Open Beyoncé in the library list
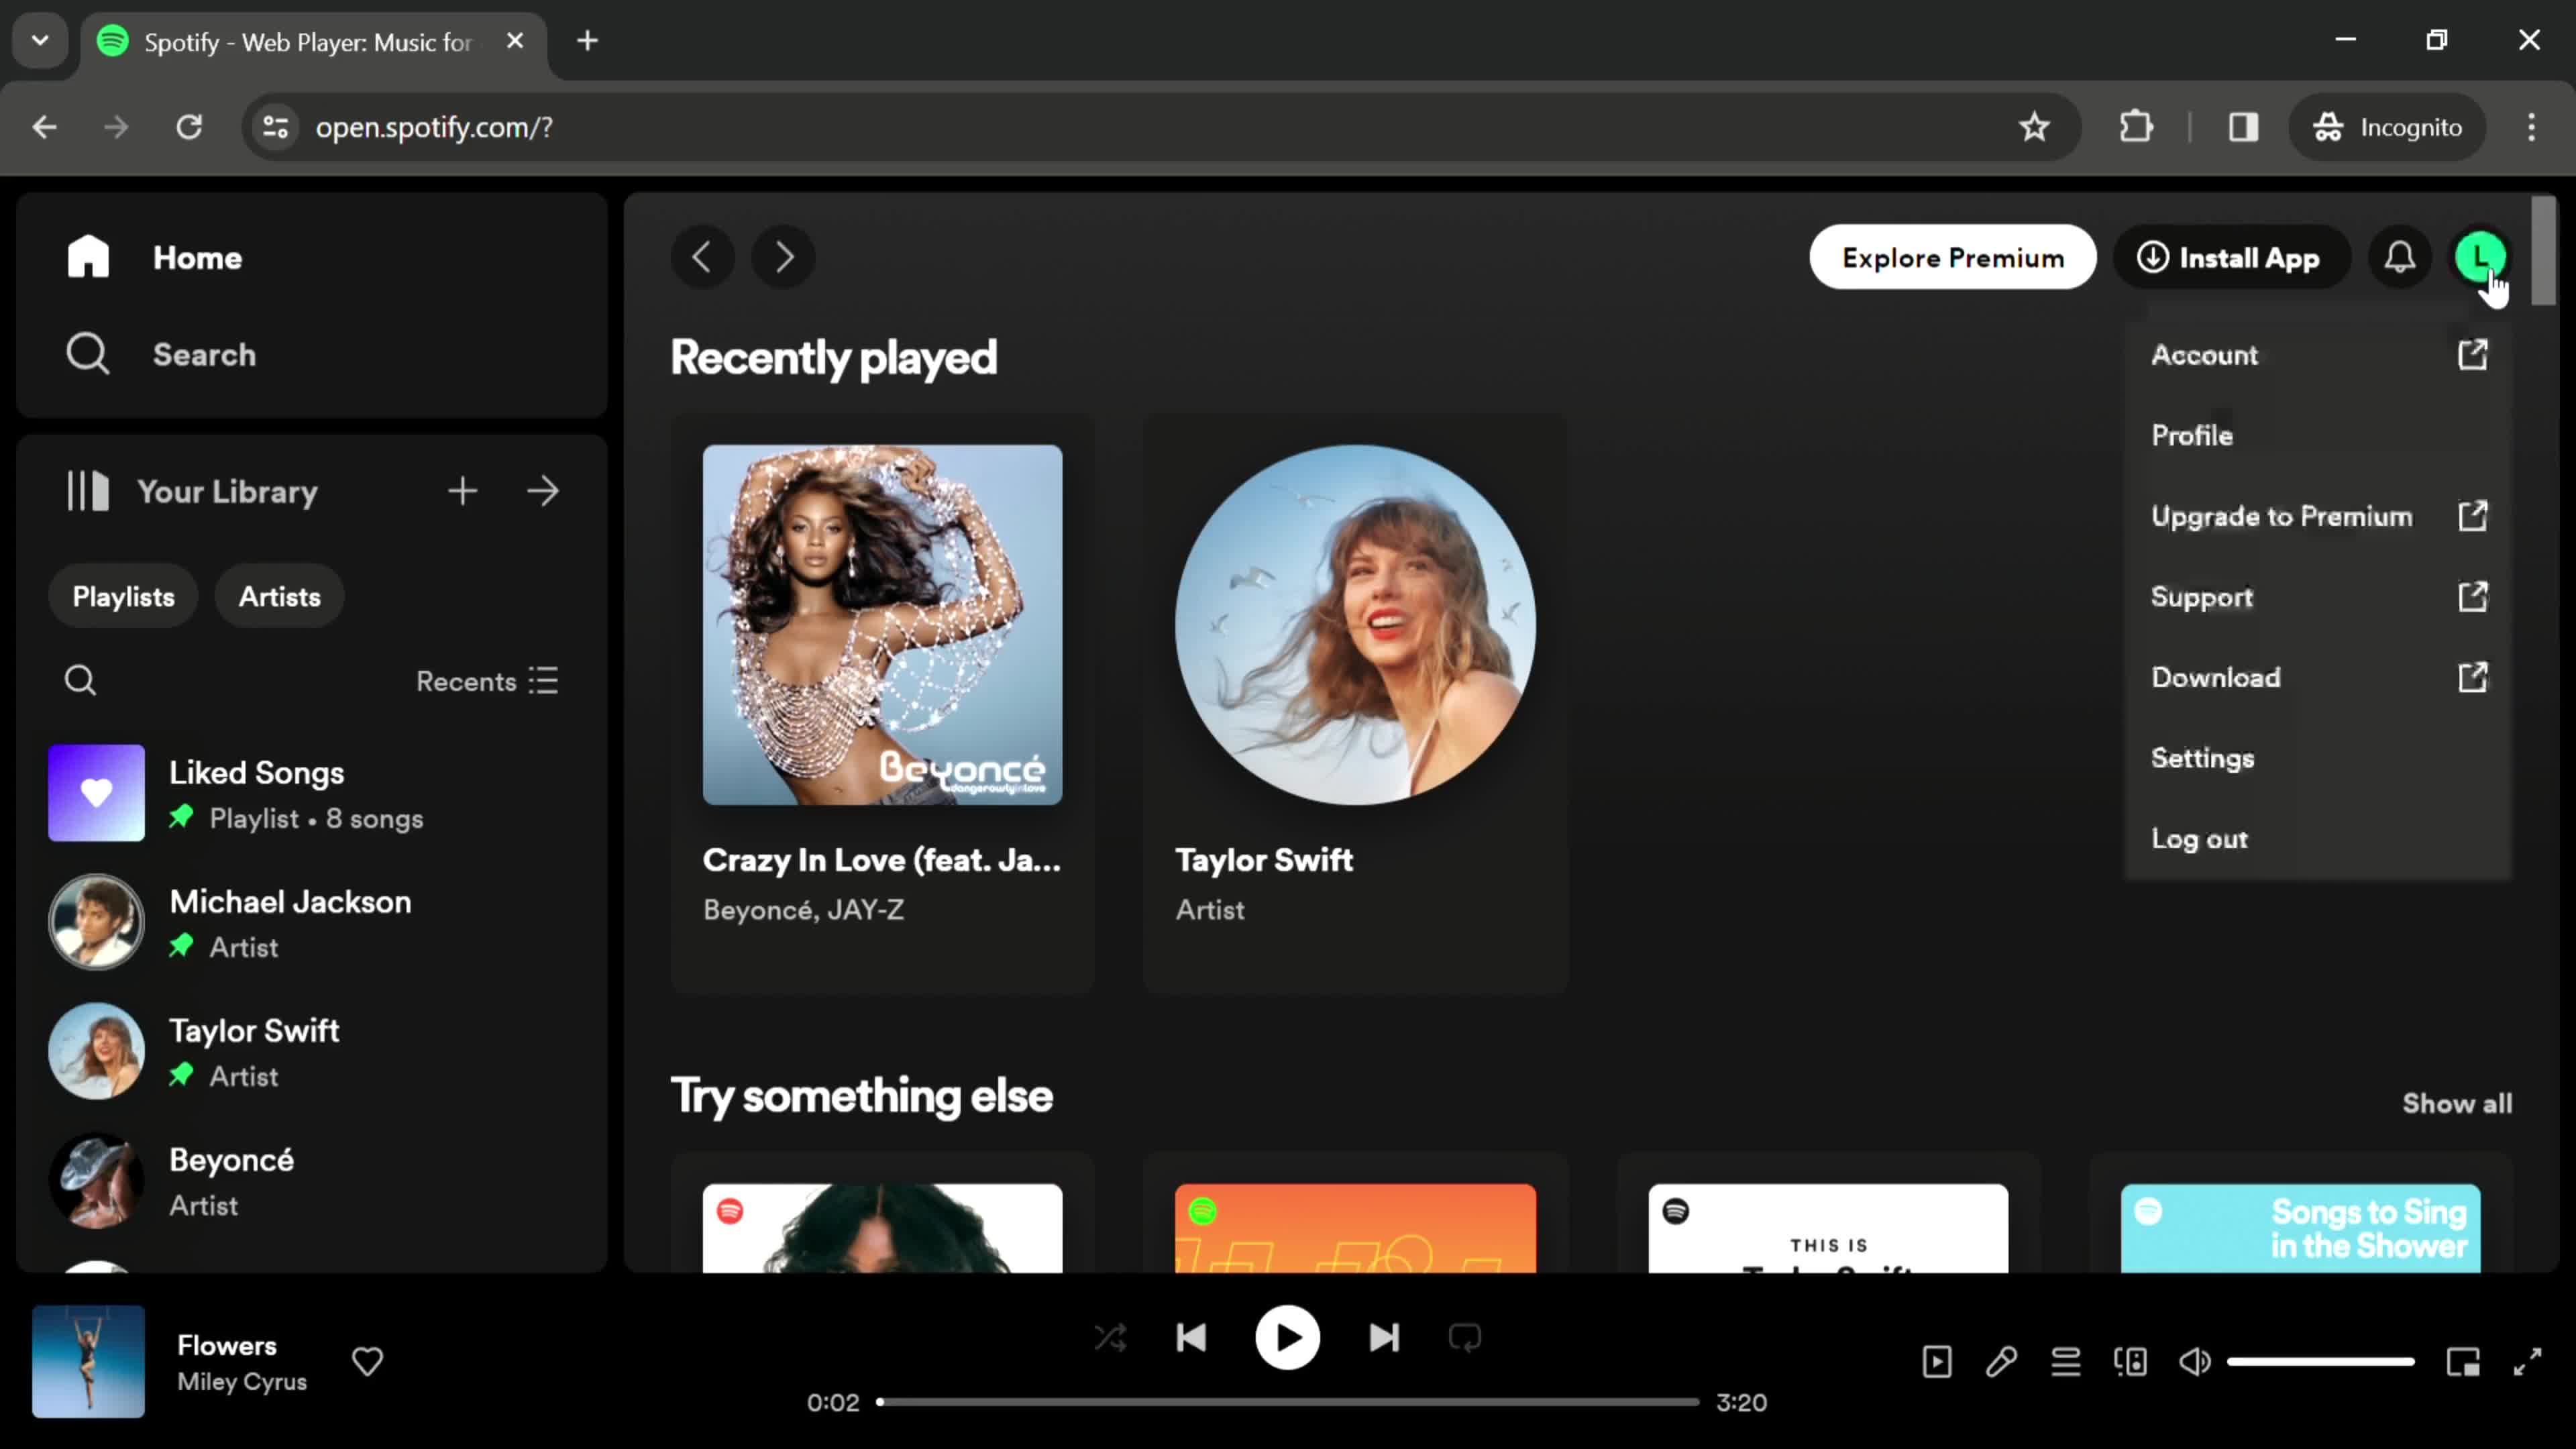Screen dimensions: 2576x1449 312,1180
